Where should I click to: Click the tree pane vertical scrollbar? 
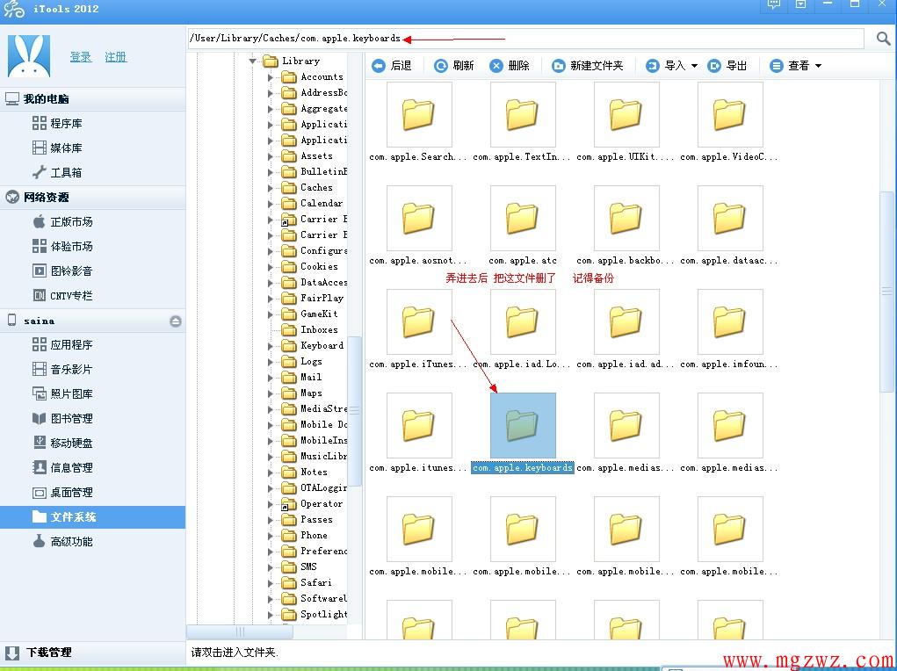(x=355, y=411)
